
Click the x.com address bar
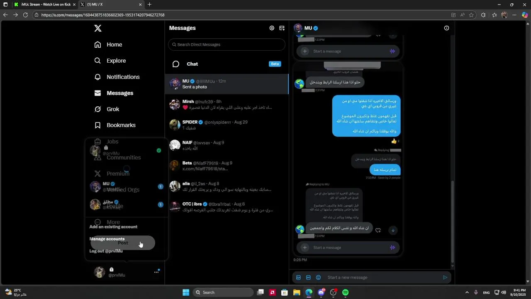coord(241,15)
